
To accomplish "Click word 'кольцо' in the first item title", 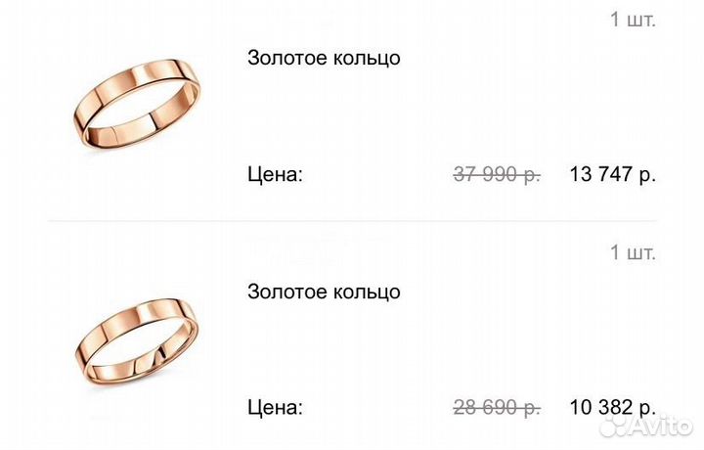I will (x=366, y=59).
